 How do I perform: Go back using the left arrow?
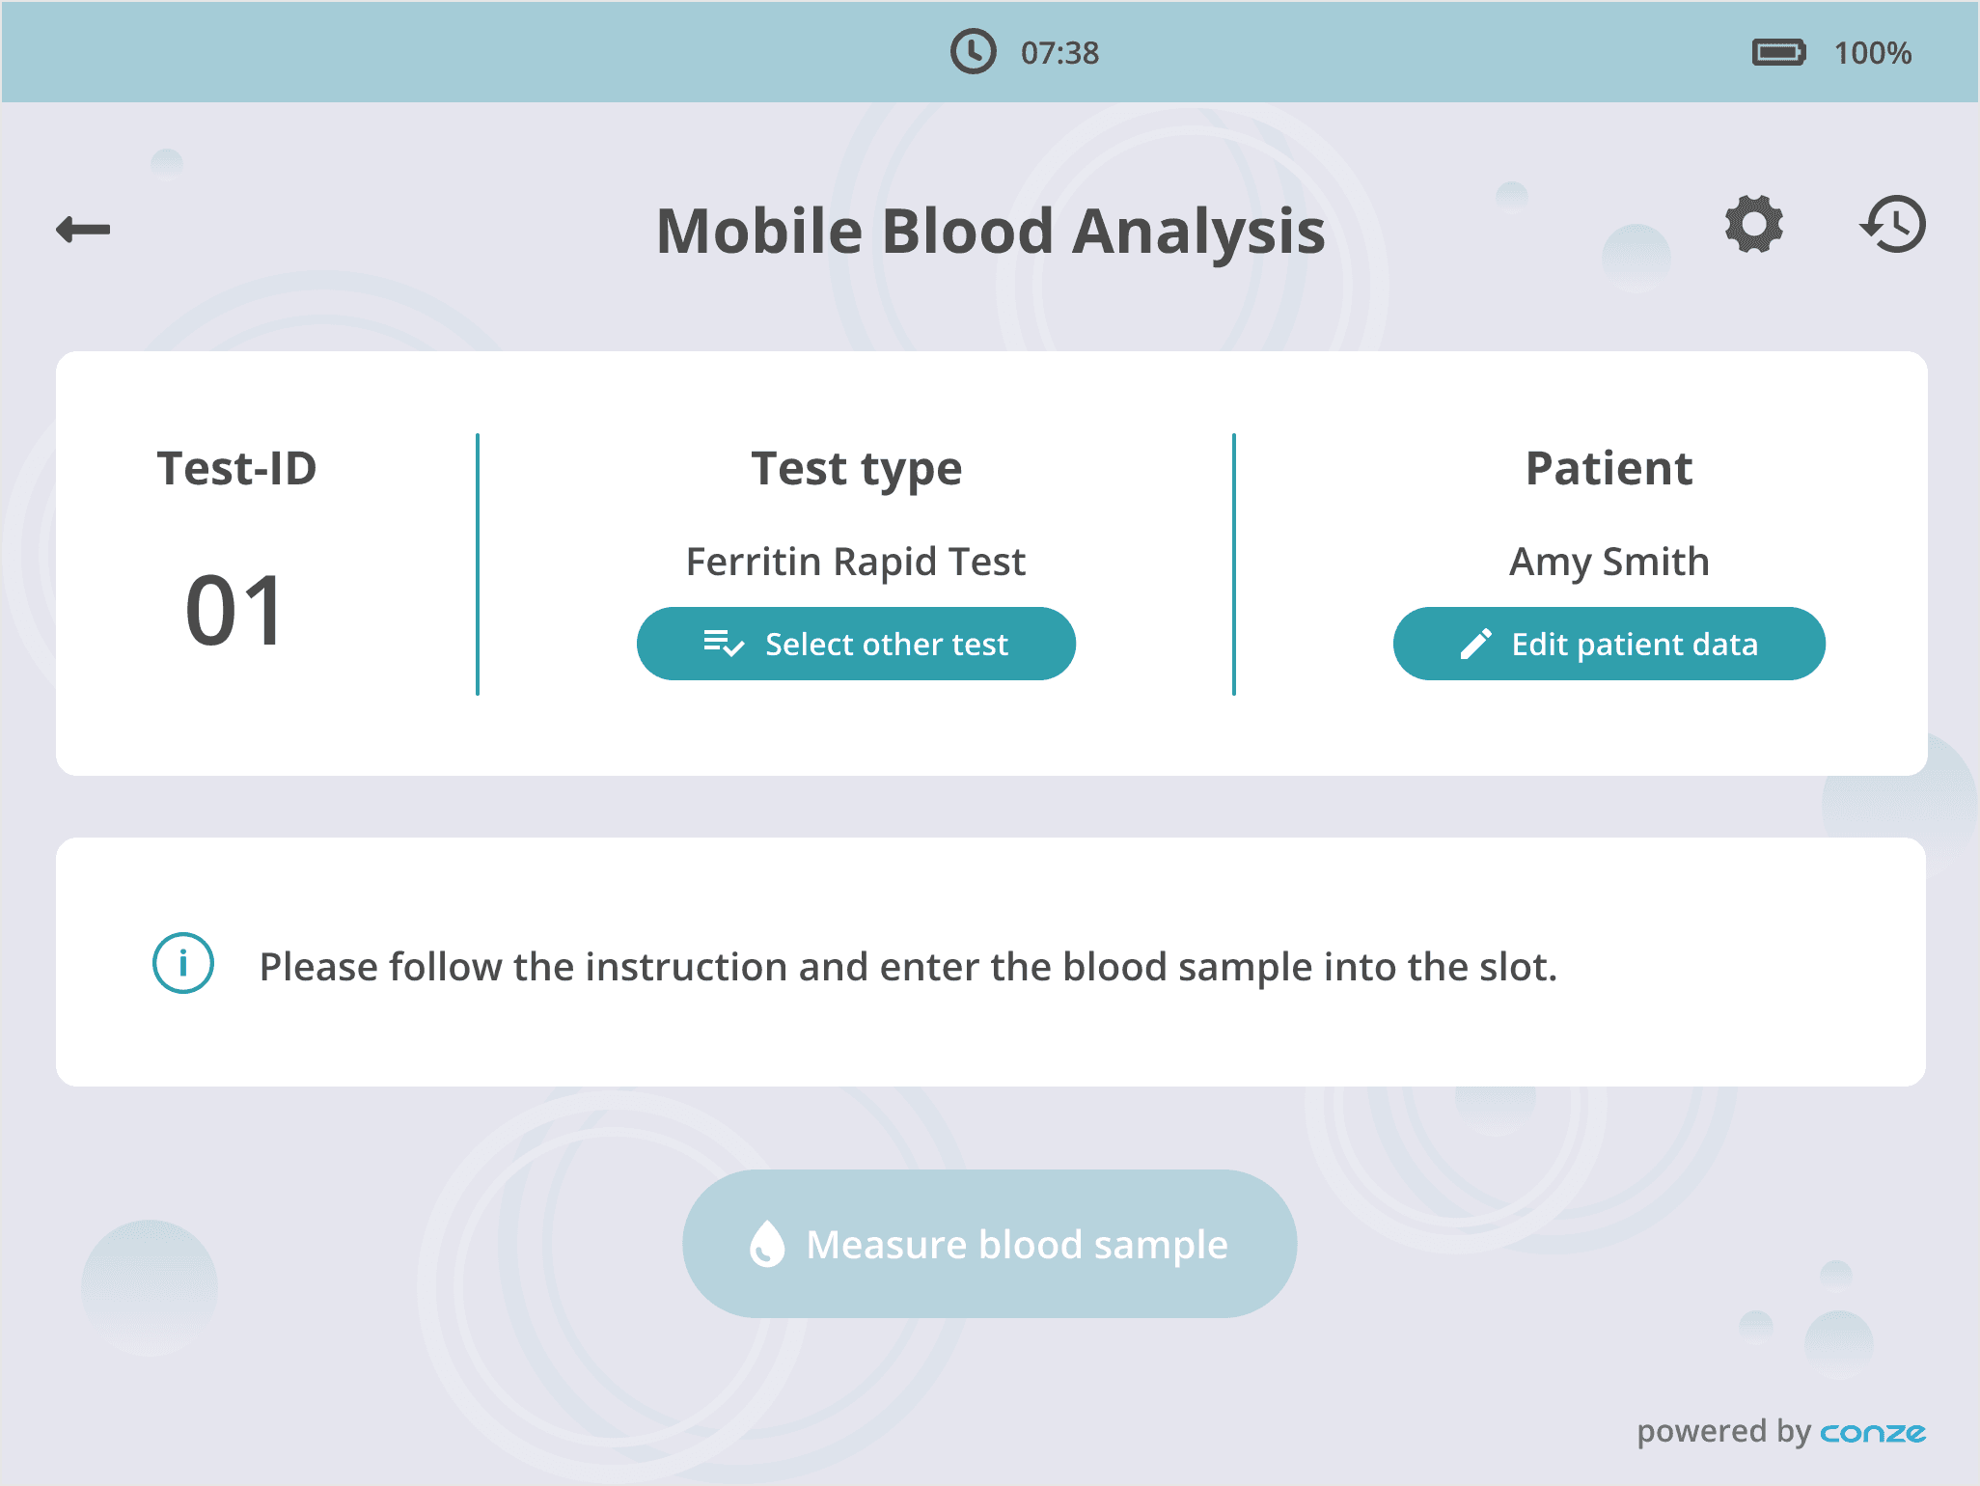coord(83,230)
